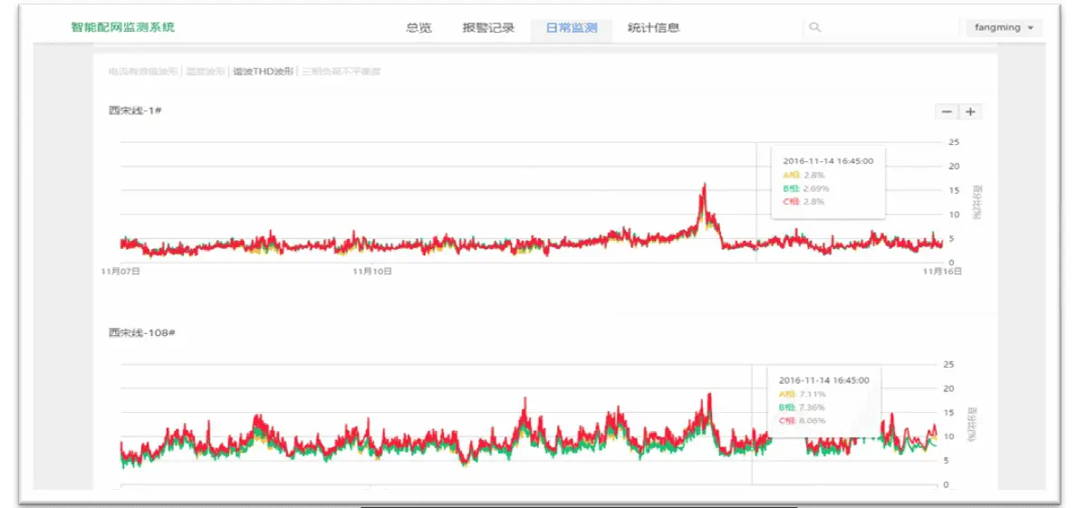Show the 电流有效值波形 view
Viewport: 1077px width, 508px height.
[143, 72]
